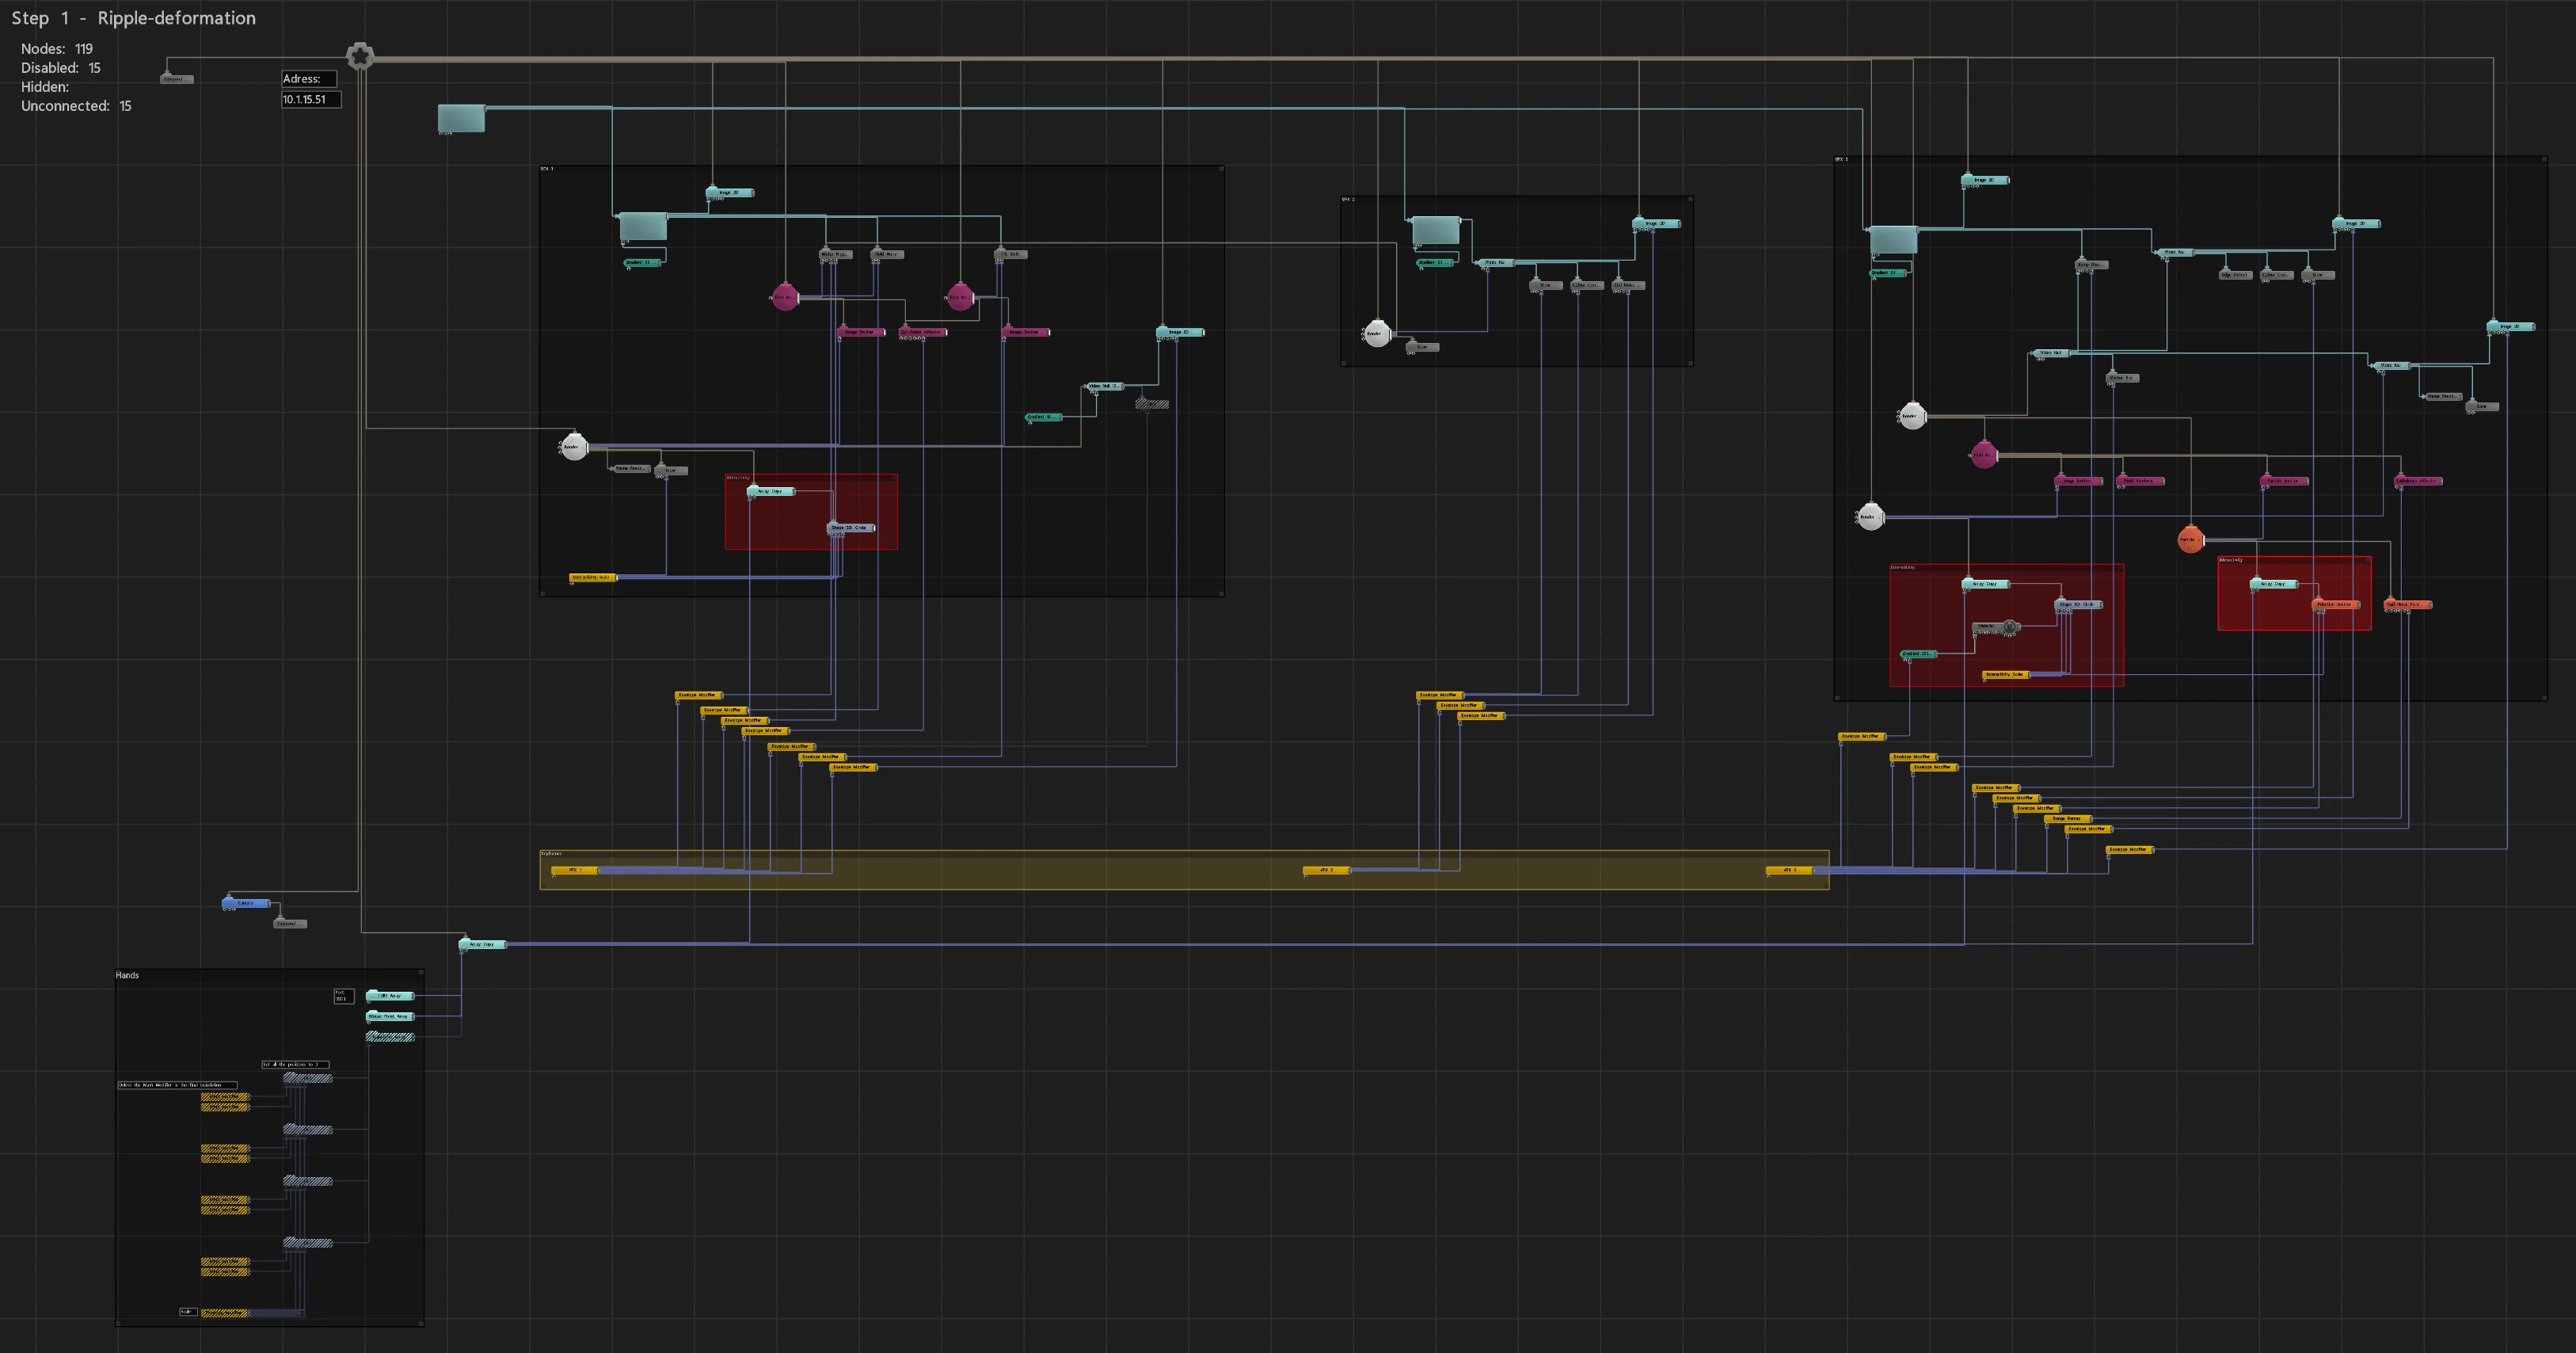Select the Gradient node under the VFX 2 layer node
Viewport: 2576px width, 1353px height.
click(x=1433, y=262)
